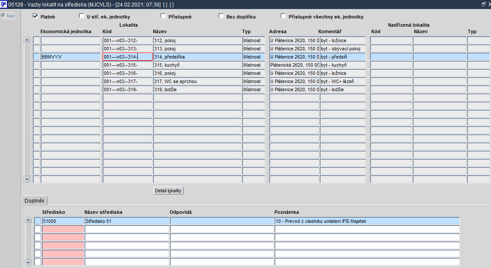Image resolution: width=491 pixels, height=268 pixels.
Task: Uncheck the Platné checkbox
Action: tap(35, 16)
